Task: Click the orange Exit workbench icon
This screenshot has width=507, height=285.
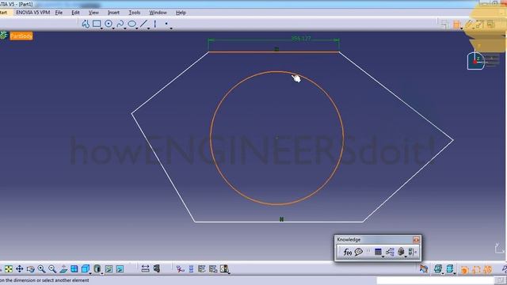Action: [456, 25]
